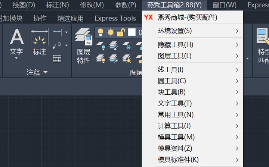Open the 文字 (Text) tool with the A icon
269x167 pixels.
click(x=16, y=37)
